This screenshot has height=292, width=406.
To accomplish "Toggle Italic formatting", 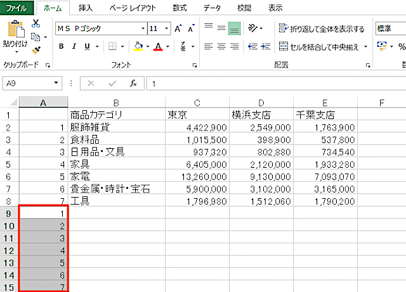I will pos(74,46).
